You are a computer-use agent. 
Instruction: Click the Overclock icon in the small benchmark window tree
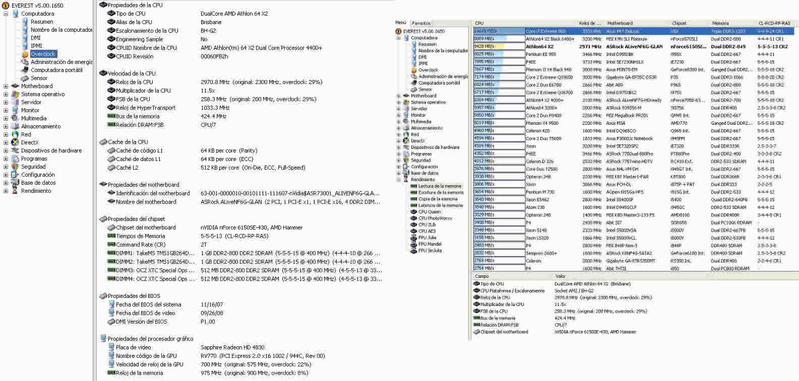[414, 70]
